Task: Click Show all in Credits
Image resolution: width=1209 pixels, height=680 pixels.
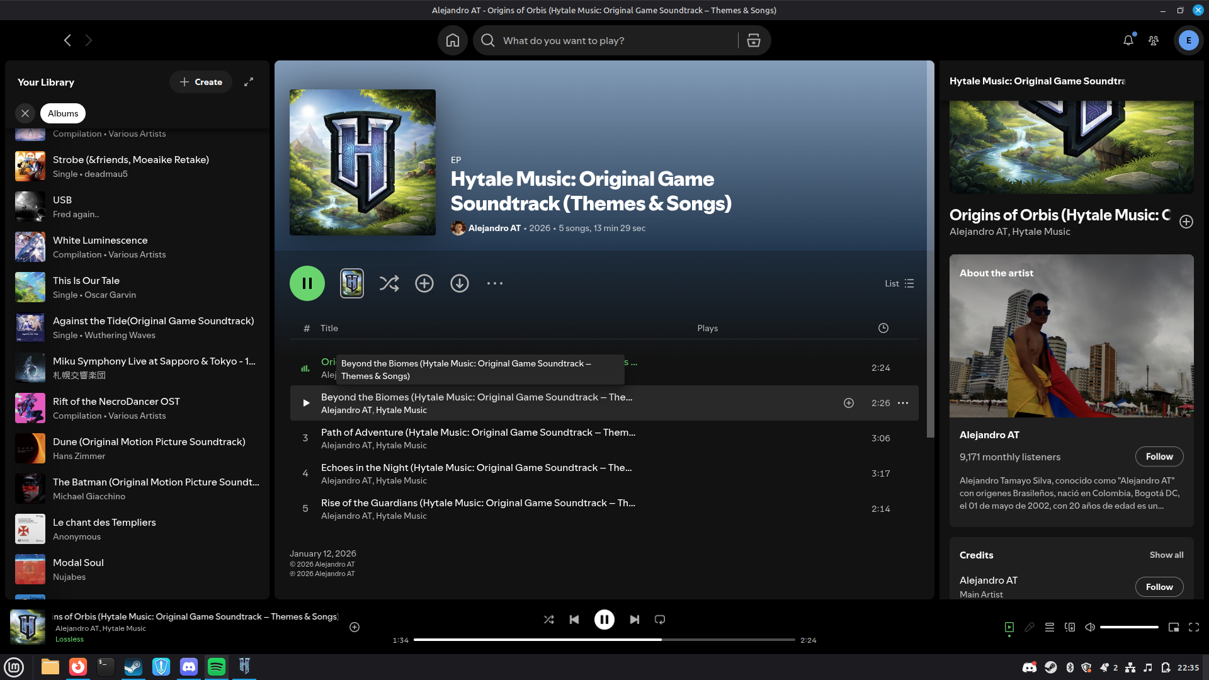Action: click(x=1166, y=555)
